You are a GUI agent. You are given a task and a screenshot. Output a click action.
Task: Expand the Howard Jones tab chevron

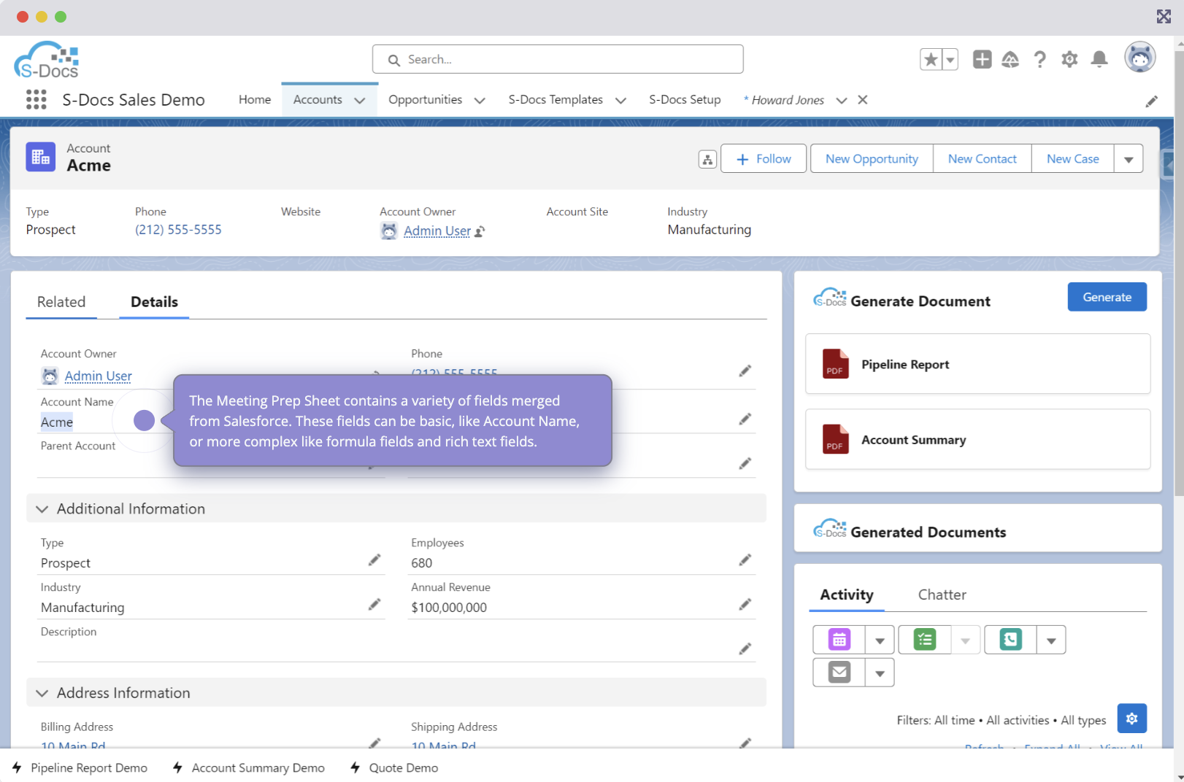842,101
